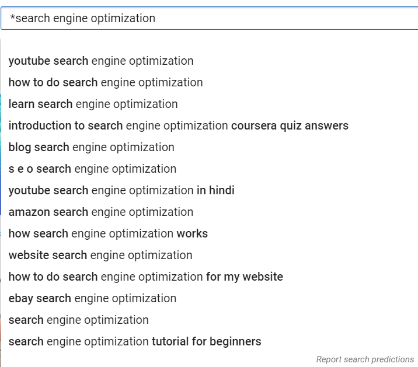The image size is (418, 367).
Task: Open the 'Report search predictions' link
Action: pos(365,359)
